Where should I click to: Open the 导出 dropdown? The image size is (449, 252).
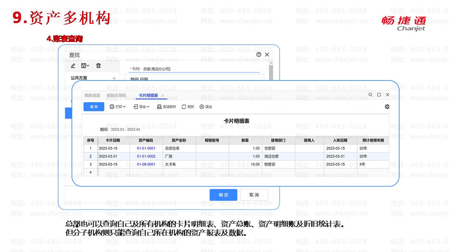pyautogui.click(x=142, y=107)
